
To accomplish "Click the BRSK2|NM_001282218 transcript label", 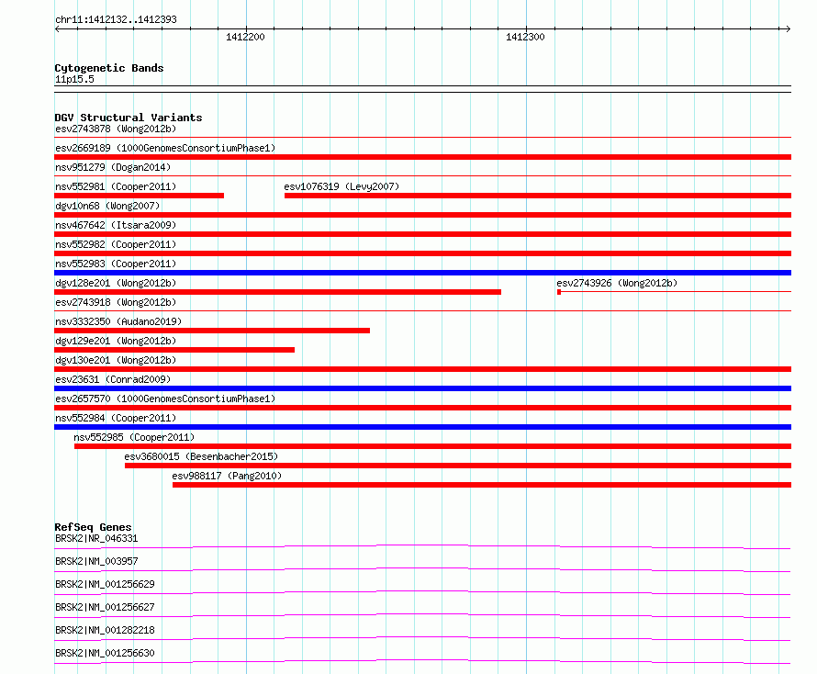I will [105, 630].
